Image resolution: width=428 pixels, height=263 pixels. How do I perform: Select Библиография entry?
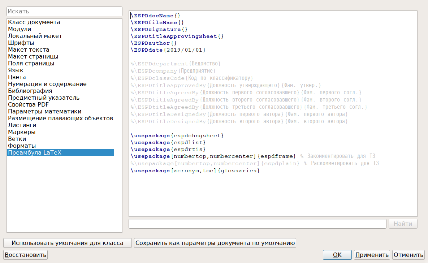[x=30, y=91]
